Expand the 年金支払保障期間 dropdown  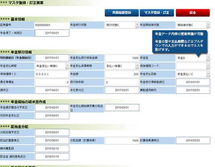click(x=122, y=66)
